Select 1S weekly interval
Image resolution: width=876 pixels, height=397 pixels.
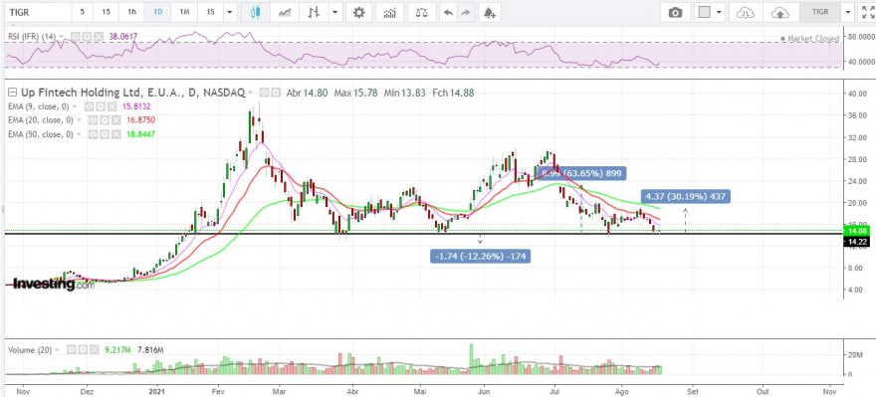pyautogui.click(x=210, y=12)
